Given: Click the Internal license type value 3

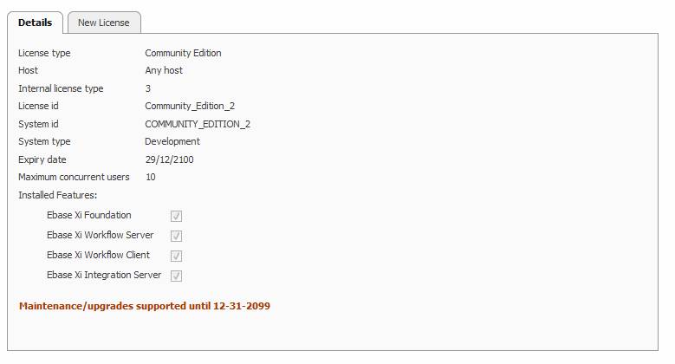Looking at the screenshot, I should pos(148,88).
